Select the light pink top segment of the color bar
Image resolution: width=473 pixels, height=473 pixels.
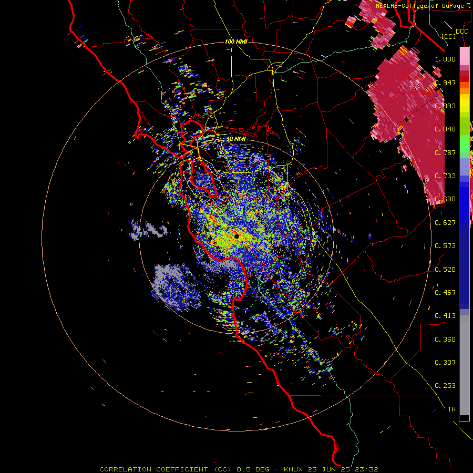click(464, 56)
